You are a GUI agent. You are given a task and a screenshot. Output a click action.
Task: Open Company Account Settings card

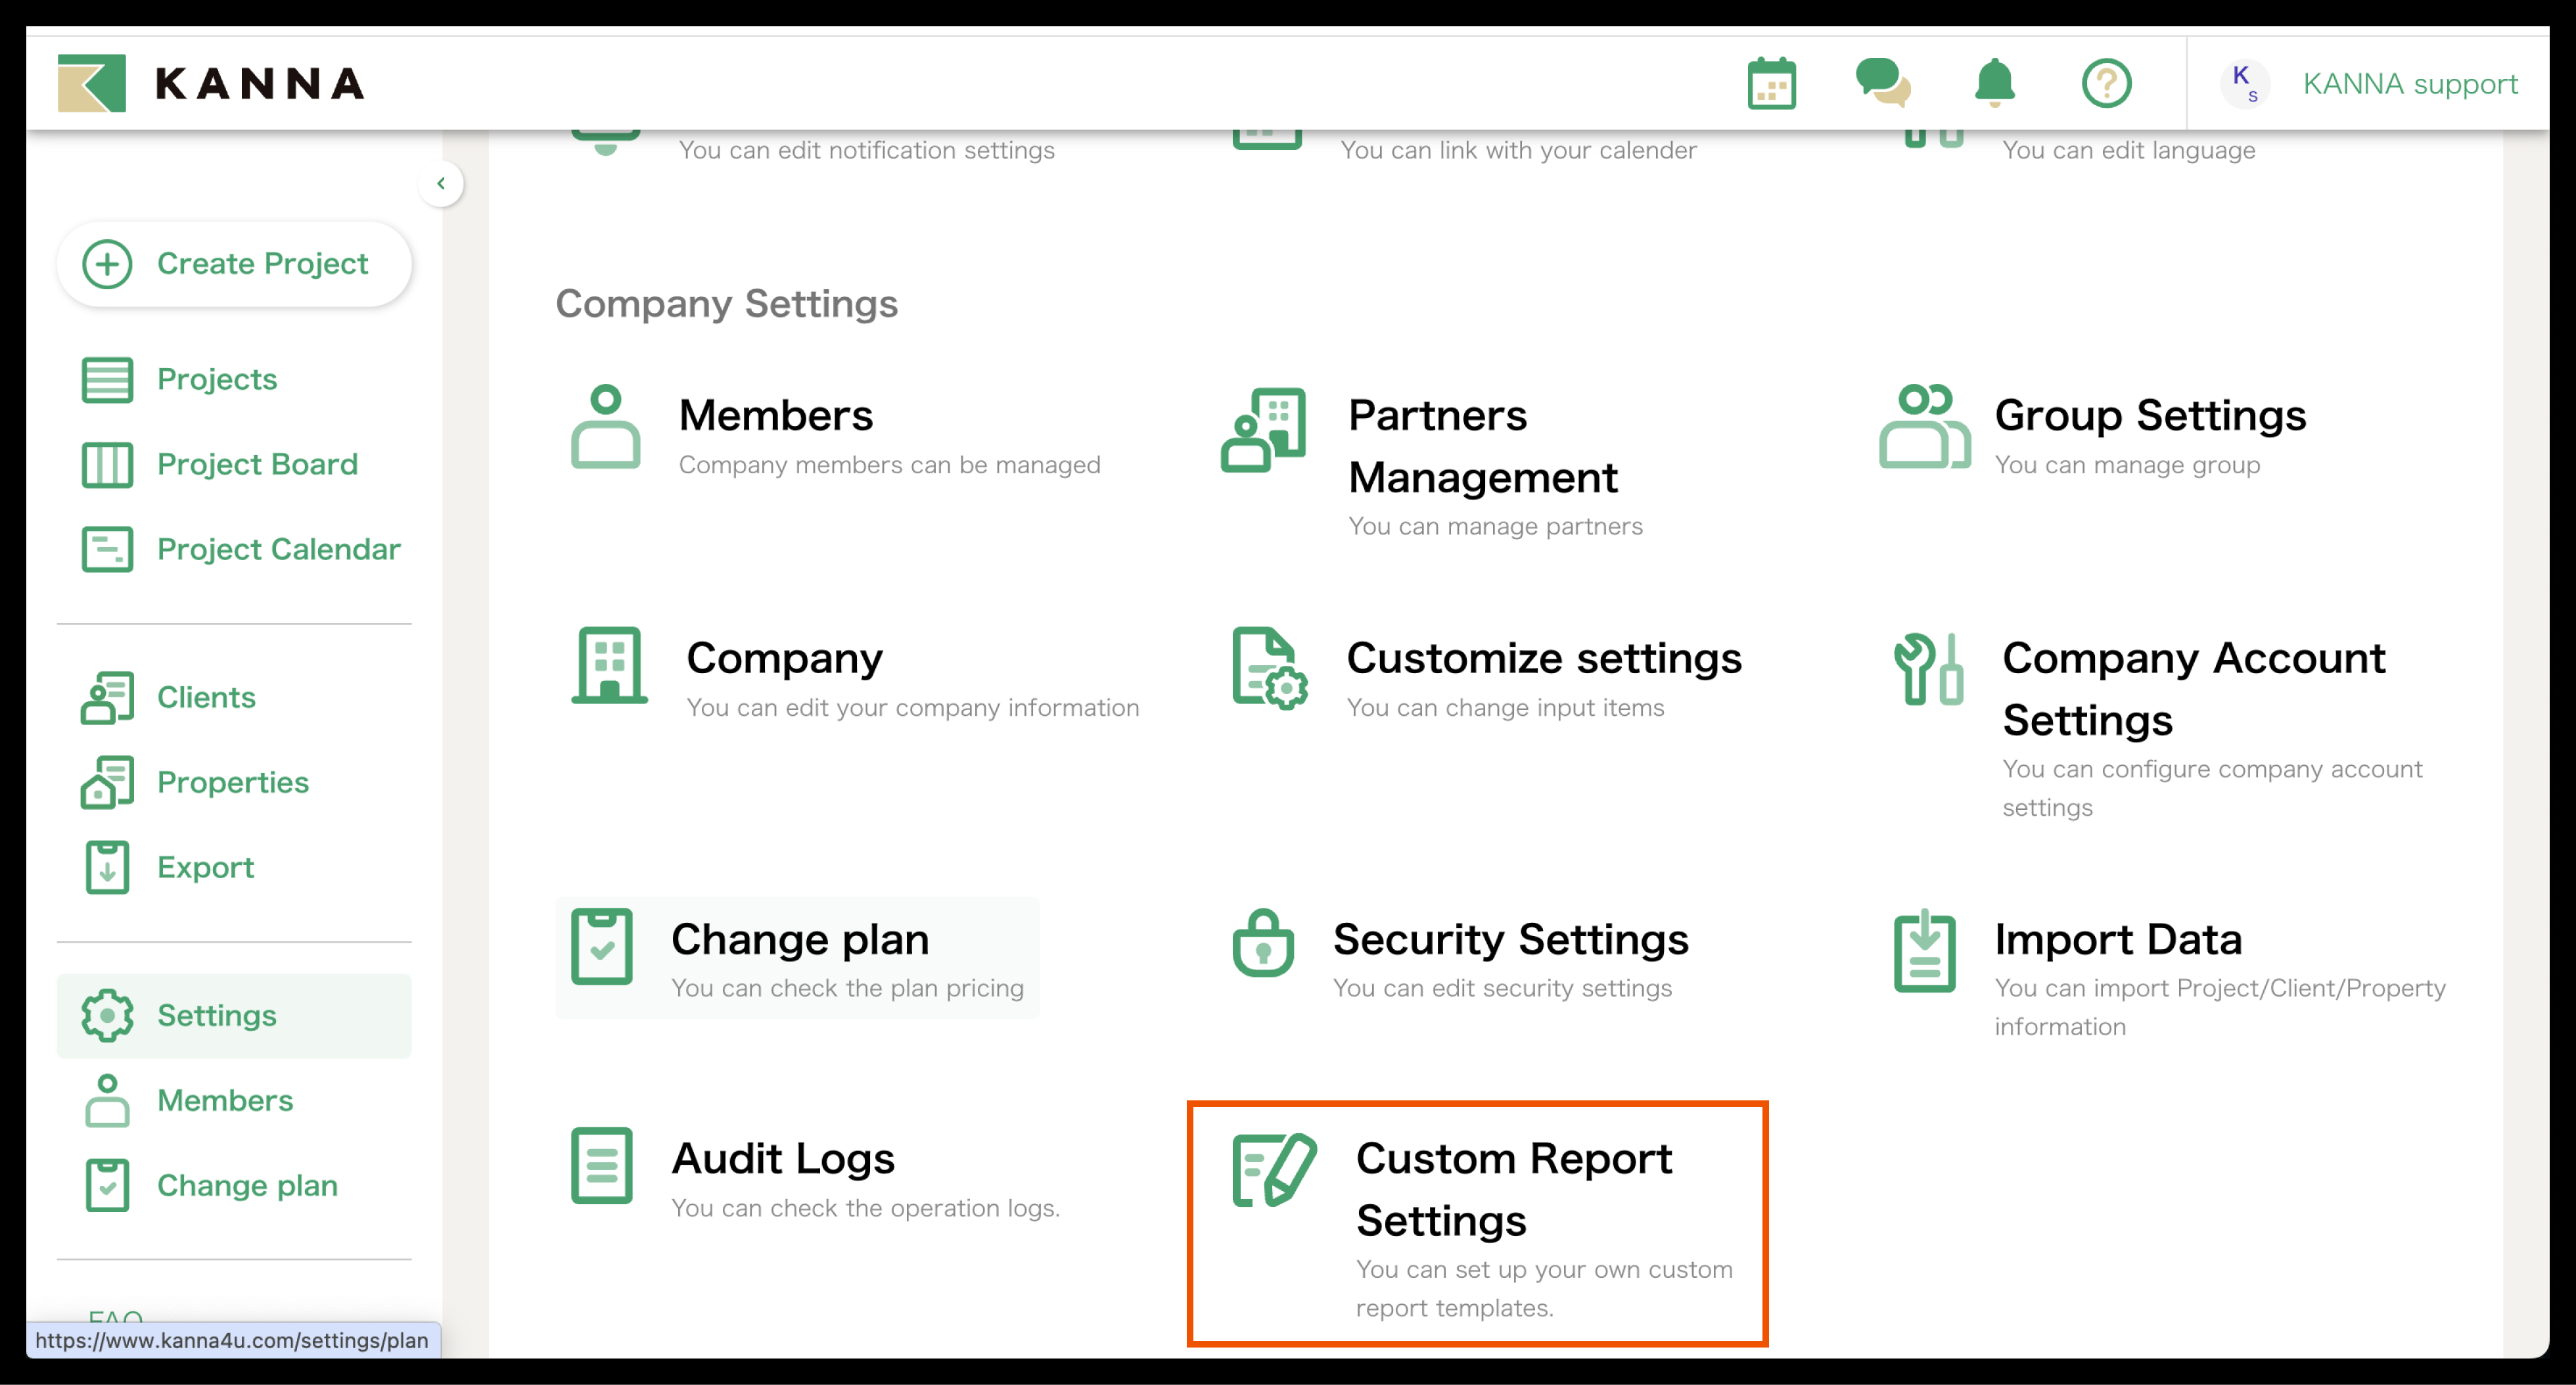click(2193, 689)
